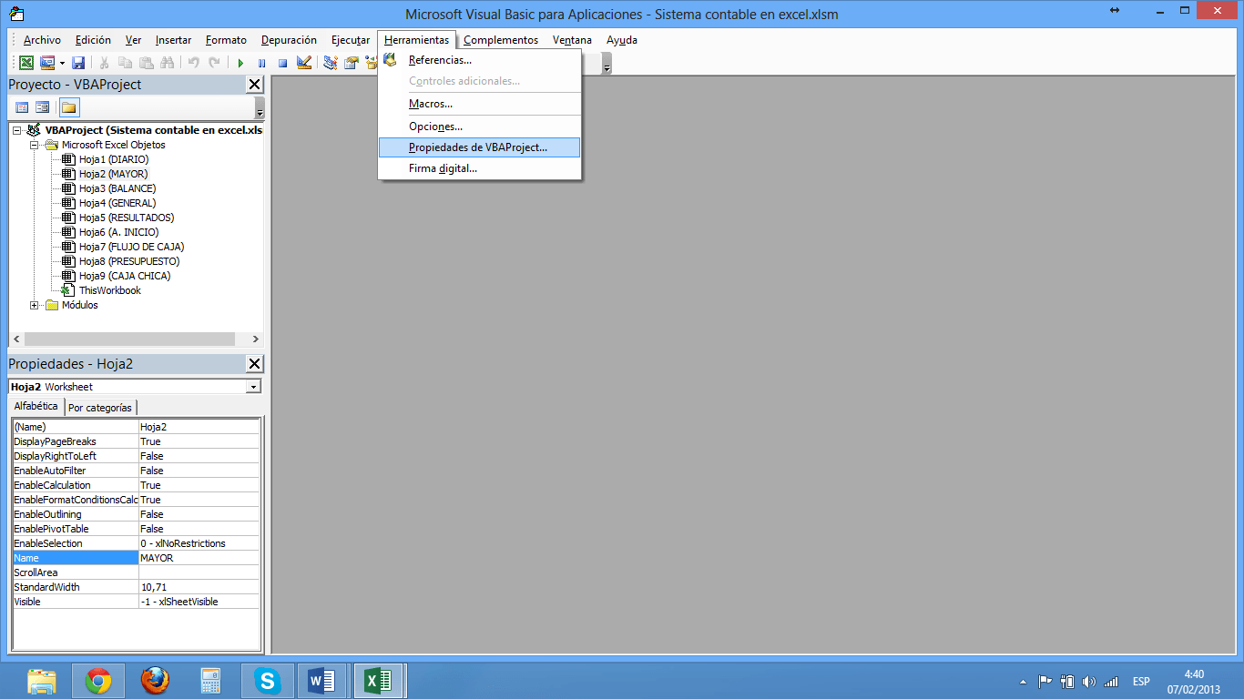
Task: Pause code execution with the Break icon
Action: [262, 63]
